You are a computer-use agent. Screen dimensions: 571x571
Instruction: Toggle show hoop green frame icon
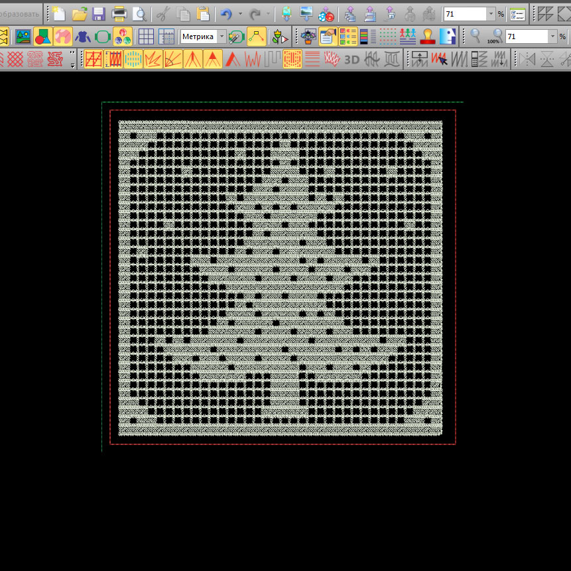[x=102, y=36]
